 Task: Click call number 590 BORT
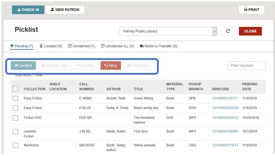(87, 145)
